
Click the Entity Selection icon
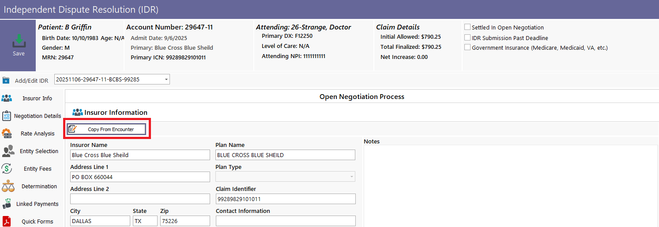click(x=8, y=151)
